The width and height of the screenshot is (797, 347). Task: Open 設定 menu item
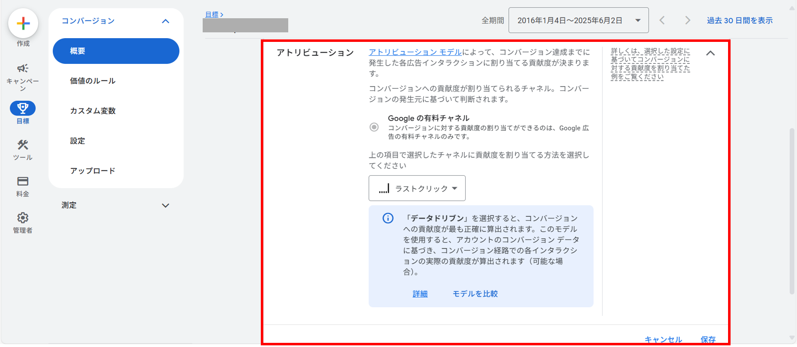(x=78, y=141)
